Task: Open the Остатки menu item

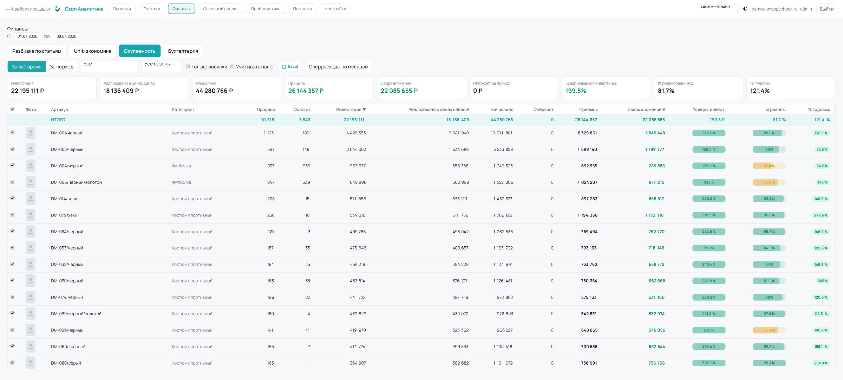Action: pyautogui.click(x=152, y=9)
